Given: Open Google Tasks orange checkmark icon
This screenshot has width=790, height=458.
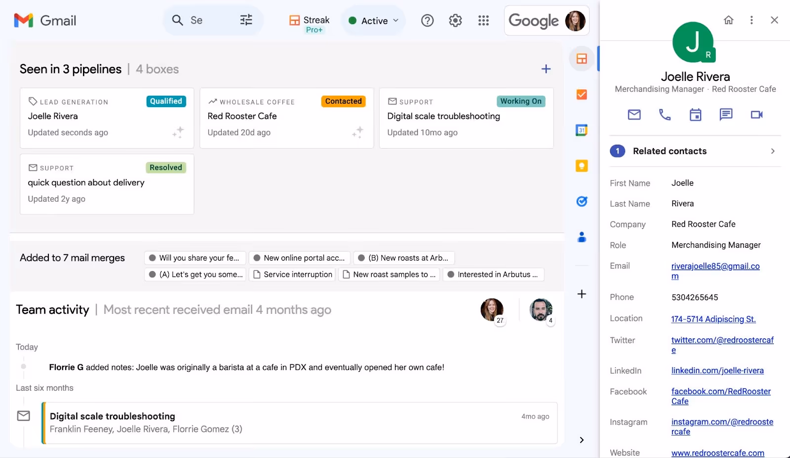Looking at the screenshot, I should pos(582,94).
